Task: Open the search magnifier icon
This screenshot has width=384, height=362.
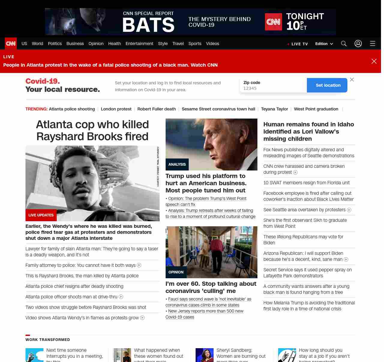Action: click(x=344, y=44)
